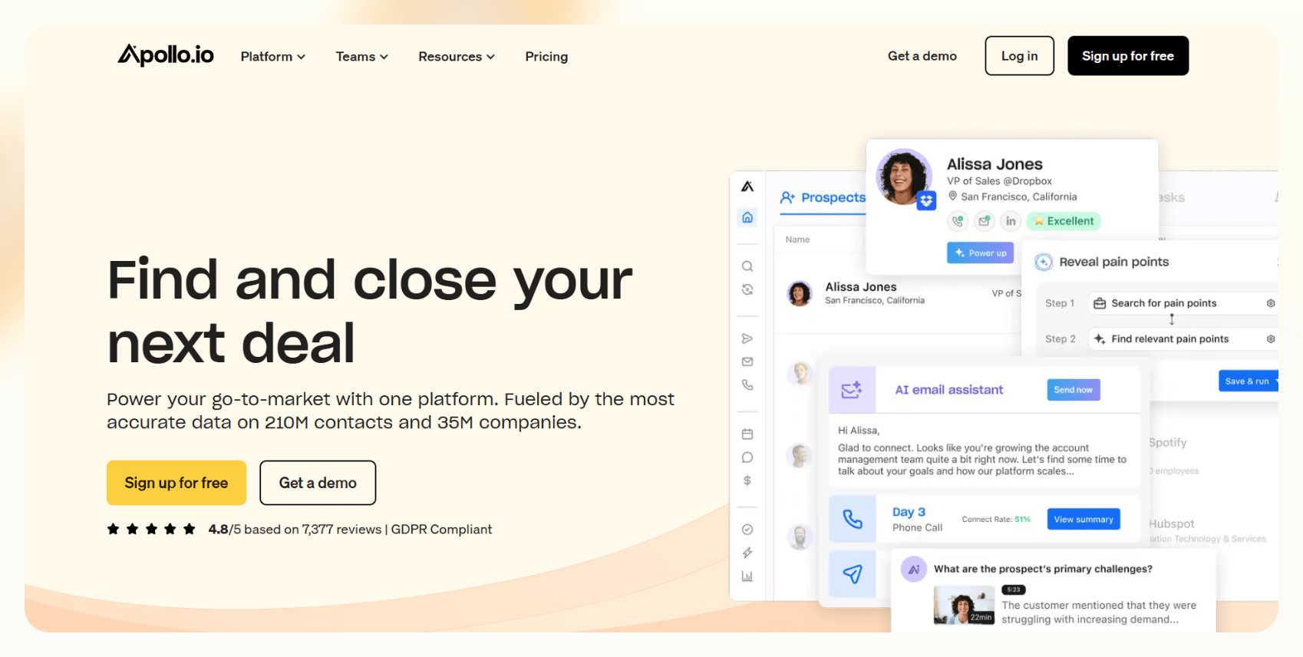
Task: Click 'What are the prospect's primary challenges?' text
Action: (1043, 569)
